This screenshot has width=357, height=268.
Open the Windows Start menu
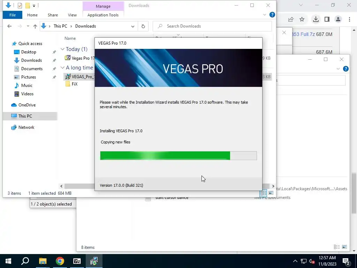[x=8, y=261]
